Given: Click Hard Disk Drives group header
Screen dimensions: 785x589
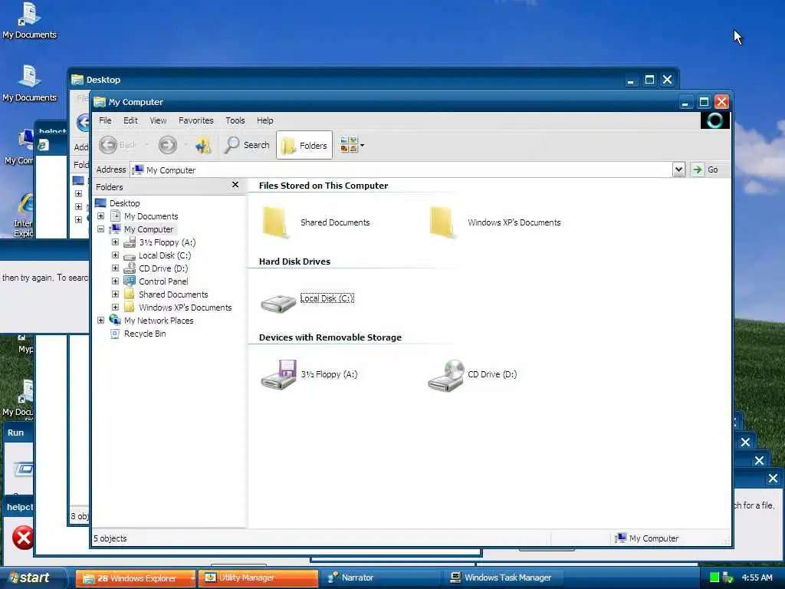Looking at the screenshot, I should click(294, 262).
